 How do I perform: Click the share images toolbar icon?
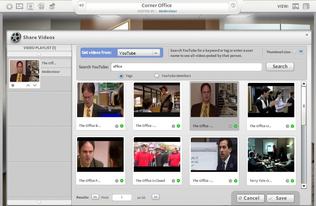tap(19, 6)
